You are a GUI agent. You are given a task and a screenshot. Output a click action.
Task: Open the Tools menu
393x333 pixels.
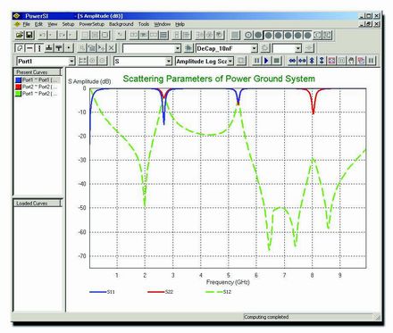(144, 24)
